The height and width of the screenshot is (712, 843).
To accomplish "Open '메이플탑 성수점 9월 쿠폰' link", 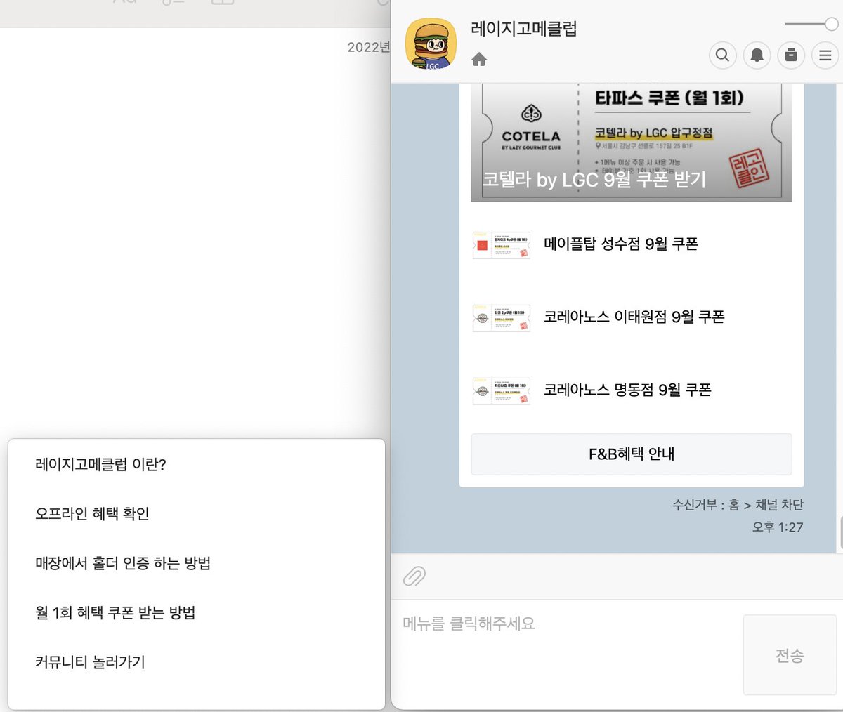I will click(x=621, y=244).
